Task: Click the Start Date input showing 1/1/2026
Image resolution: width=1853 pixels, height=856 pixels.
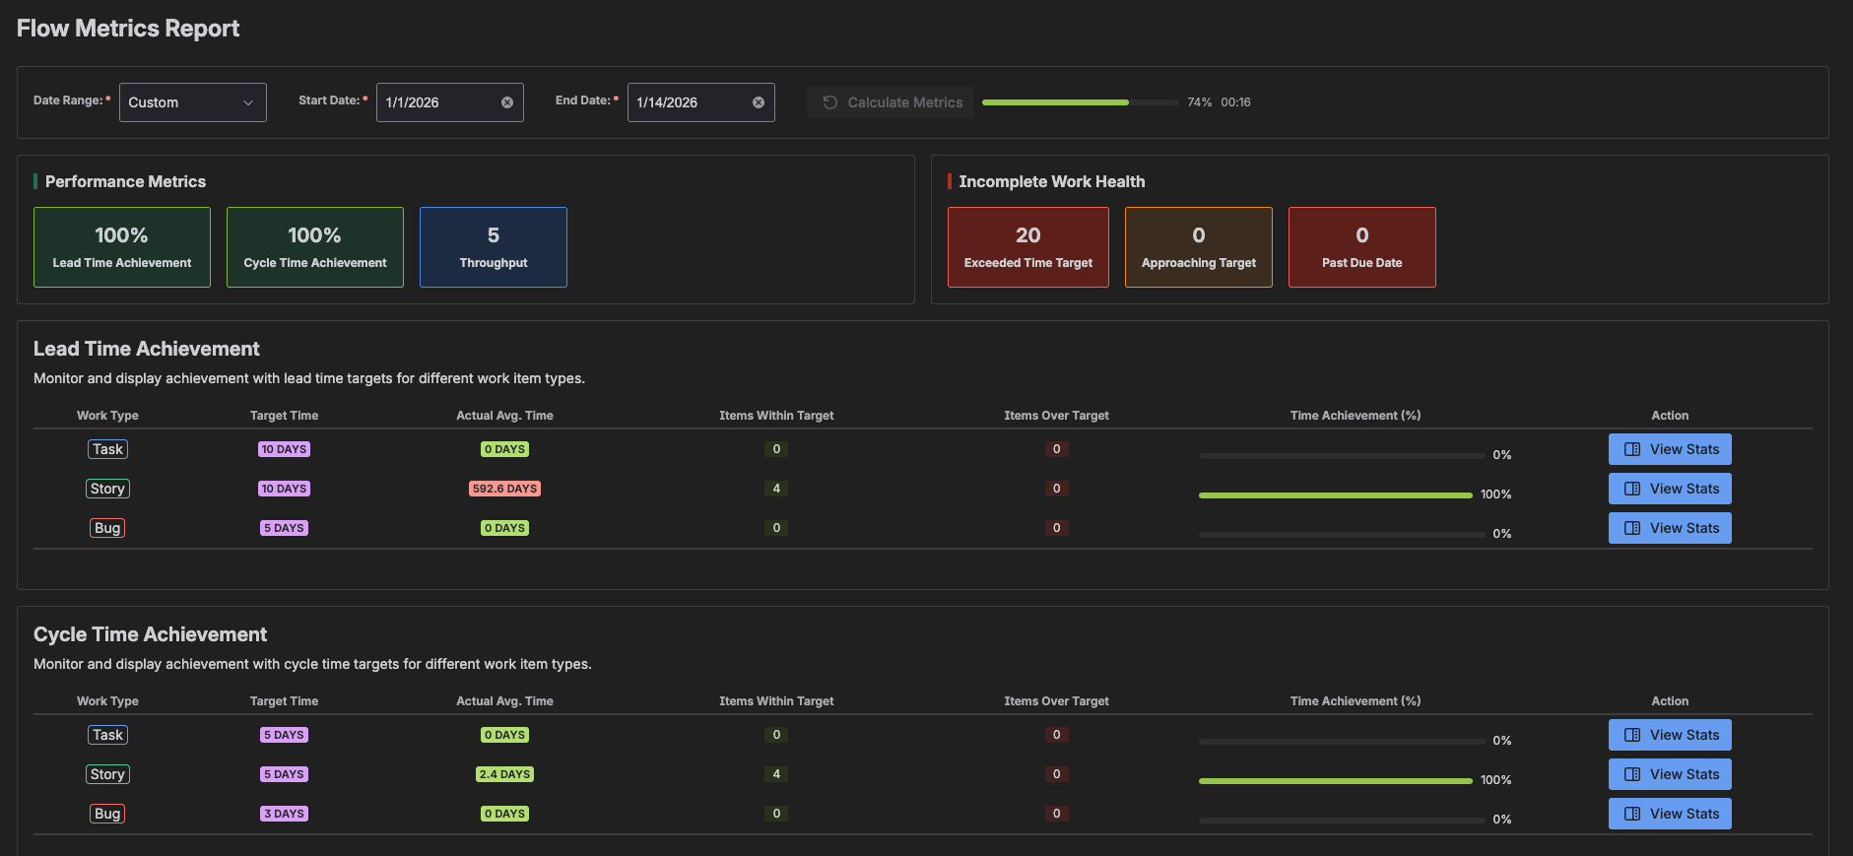Action: (x=438, y=102)
